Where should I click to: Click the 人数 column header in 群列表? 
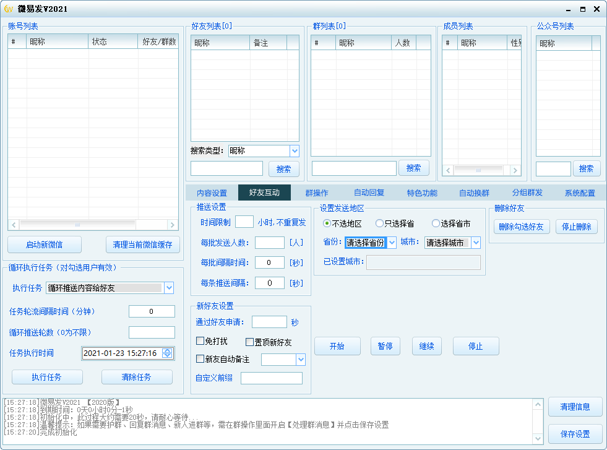403,43
